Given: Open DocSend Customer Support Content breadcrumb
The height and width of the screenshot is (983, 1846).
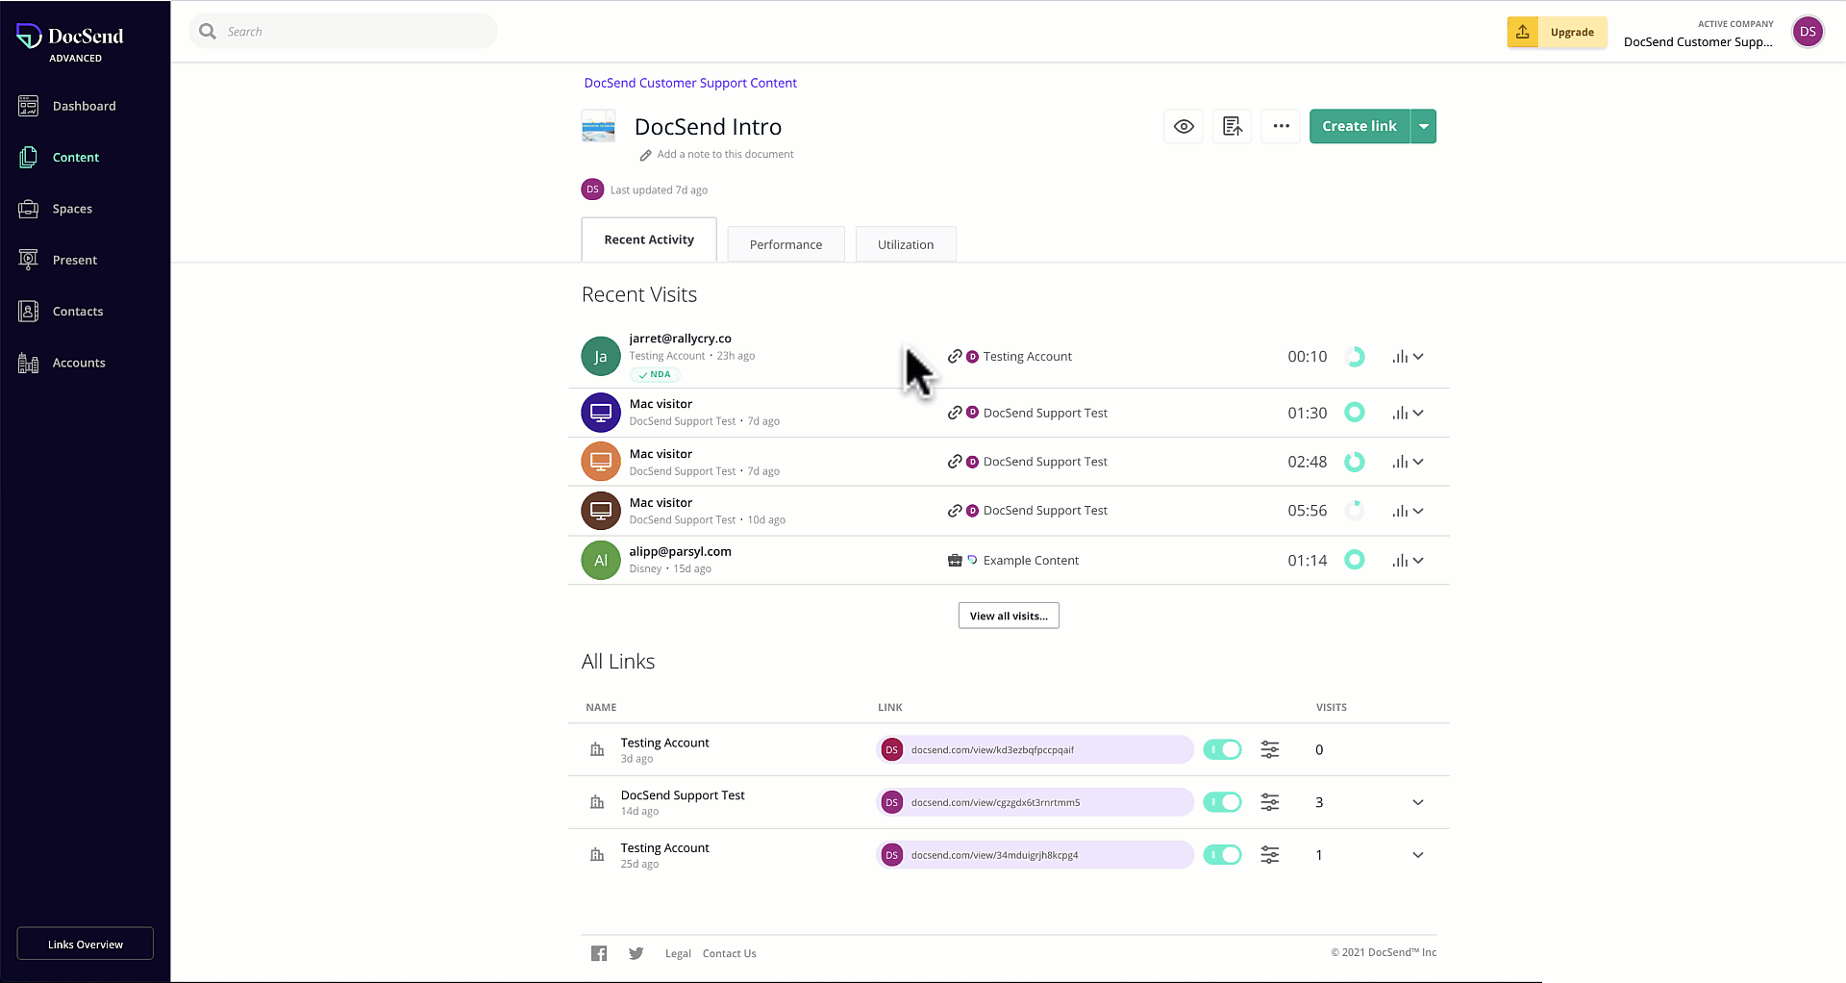Looking at the screenshot, I should [x=690, y=83].
